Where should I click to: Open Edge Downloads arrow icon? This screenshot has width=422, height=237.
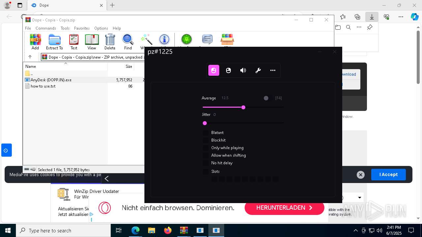372,17
